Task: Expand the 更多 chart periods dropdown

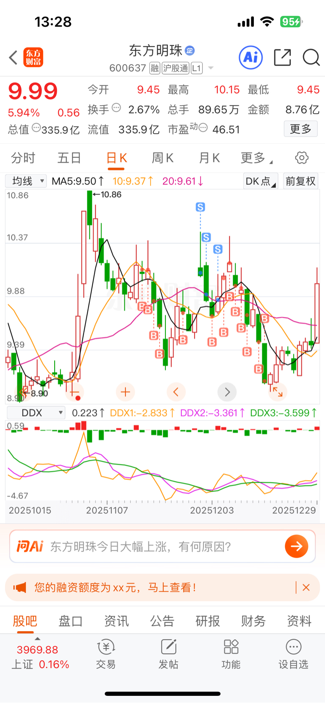Action: coord(256,158)
